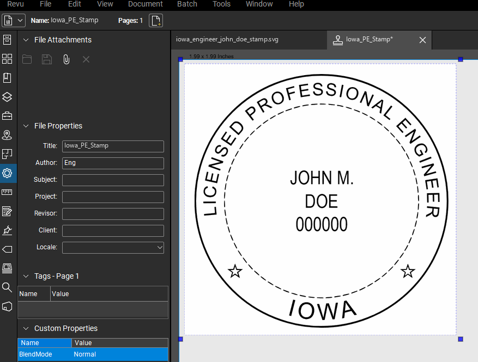Open the Help menu
Image resolution: width=478 pixels, height=362 pixels.
297,4
